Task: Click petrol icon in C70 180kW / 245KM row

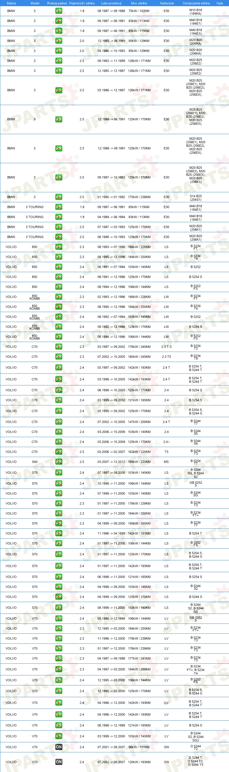Action: 59,357
